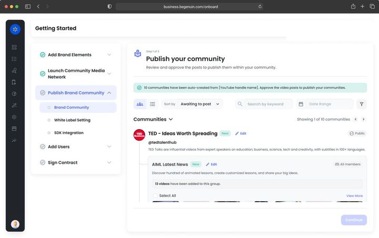Show browser tab overview icon
This screenshot has width=379, height=238.
(372, 6)
